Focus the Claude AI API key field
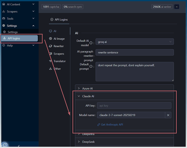Screen dimensions: 187x148 pos(134,105)
